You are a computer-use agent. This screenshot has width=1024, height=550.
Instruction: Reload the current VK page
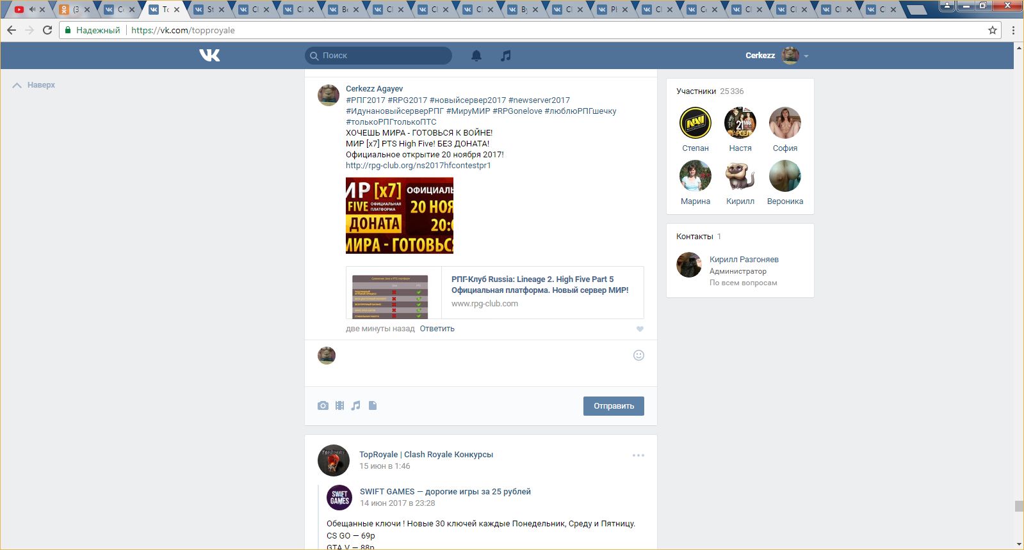tap(47, 30)
